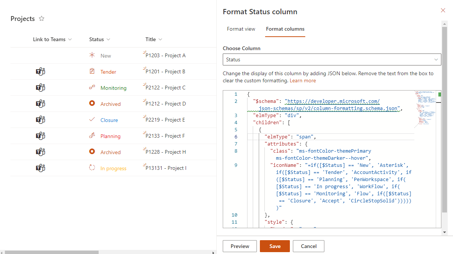Screen dimensions: 453x254
Task: Click the Closure checkmark icon
Action: [x=92, y=119]
